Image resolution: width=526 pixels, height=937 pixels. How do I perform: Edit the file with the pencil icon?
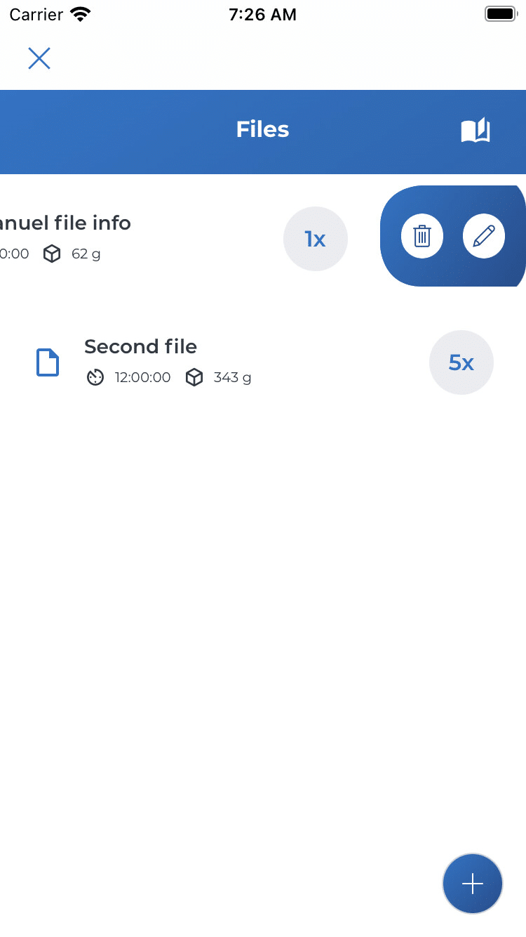click(484, 236)
